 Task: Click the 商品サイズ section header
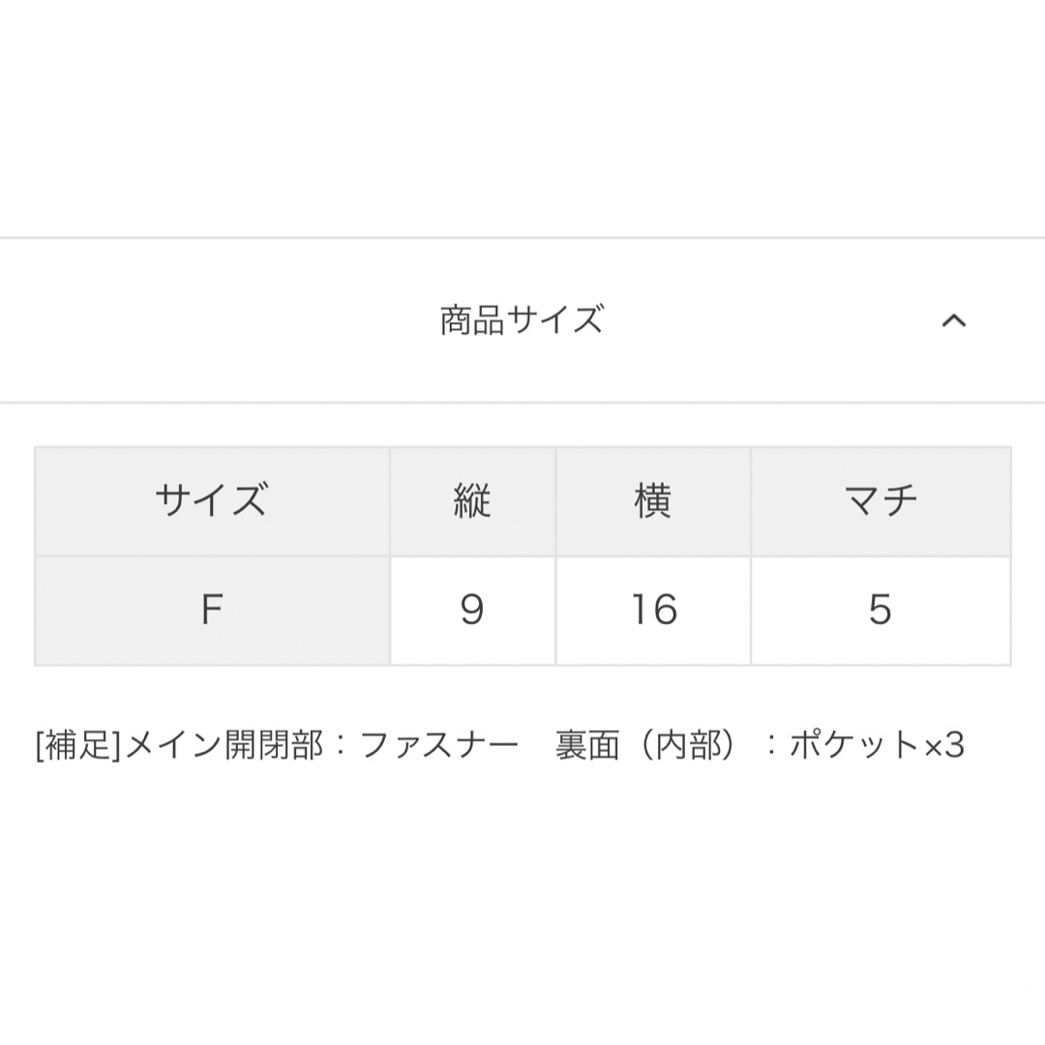click(522, 320)
